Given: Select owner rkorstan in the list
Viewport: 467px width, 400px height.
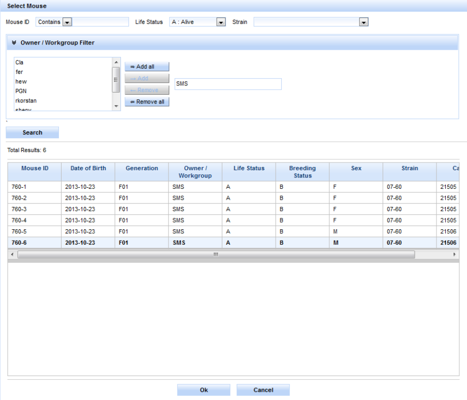Looking at the screenshot, I should (x=63, y=100).
